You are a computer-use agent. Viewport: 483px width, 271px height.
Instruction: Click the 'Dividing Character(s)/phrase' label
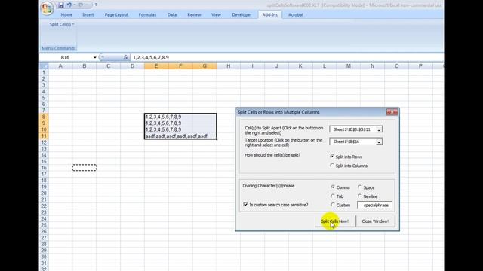click(x=269, y=186)
